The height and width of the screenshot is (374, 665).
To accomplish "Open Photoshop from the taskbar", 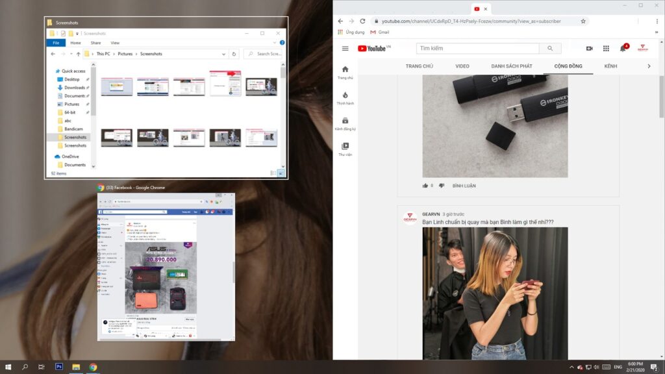I will point(59,367).
